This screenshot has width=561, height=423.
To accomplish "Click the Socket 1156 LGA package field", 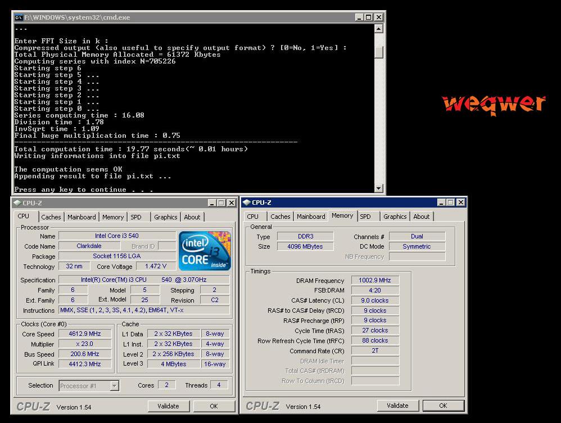I will (x=117, y=256).
